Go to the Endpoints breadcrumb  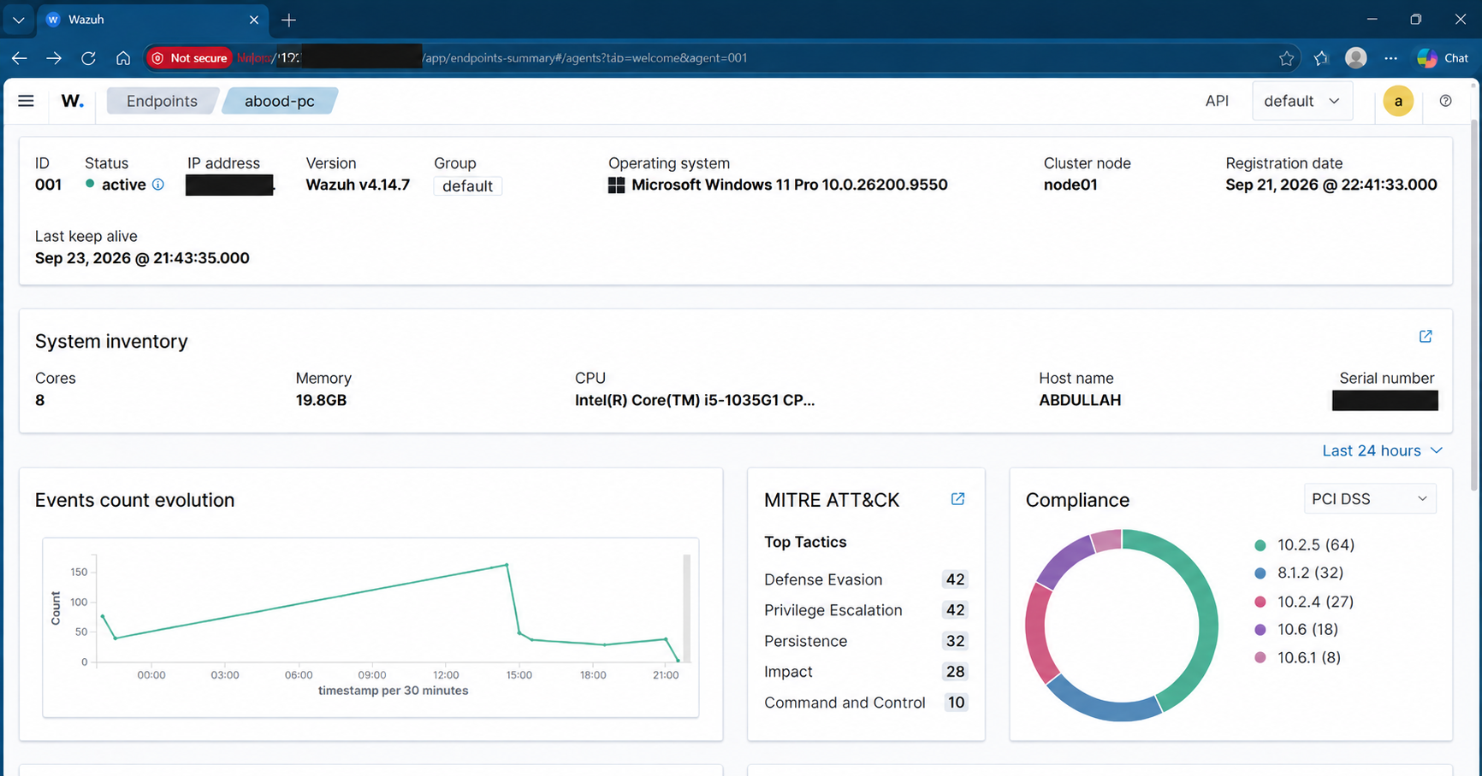[x=162, y=101]
